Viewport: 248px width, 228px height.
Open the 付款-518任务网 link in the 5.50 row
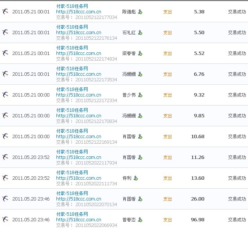point(72,27)
